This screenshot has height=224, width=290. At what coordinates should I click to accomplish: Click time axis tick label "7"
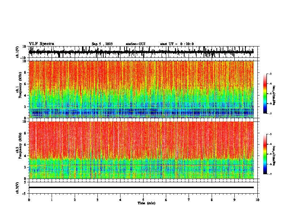189,200
